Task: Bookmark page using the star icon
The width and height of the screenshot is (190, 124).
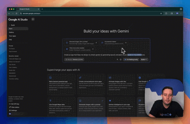Action: click(x=161, y=13)
